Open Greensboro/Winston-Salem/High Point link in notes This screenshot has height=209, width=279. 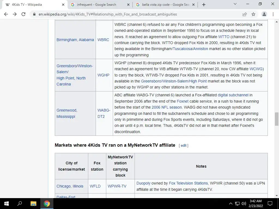click(x=174, y=81)
